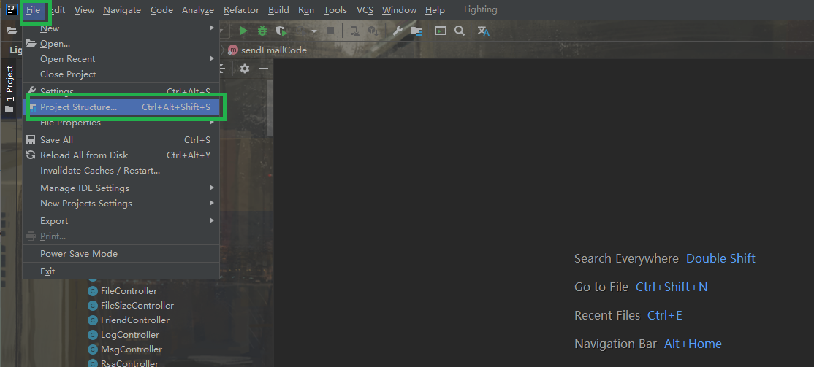Image resolution: width=814 pixels, height=367 pixels.
Task: Click the open folder icon in toolbar
Action: [12, 31]
